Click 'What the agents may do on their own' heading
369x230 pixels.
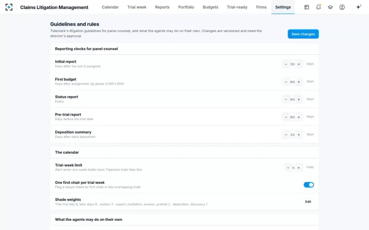coord(89,220)
